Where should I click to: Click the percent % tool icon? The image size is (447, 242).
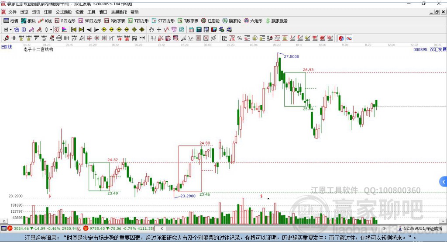[x=240, y=38]
